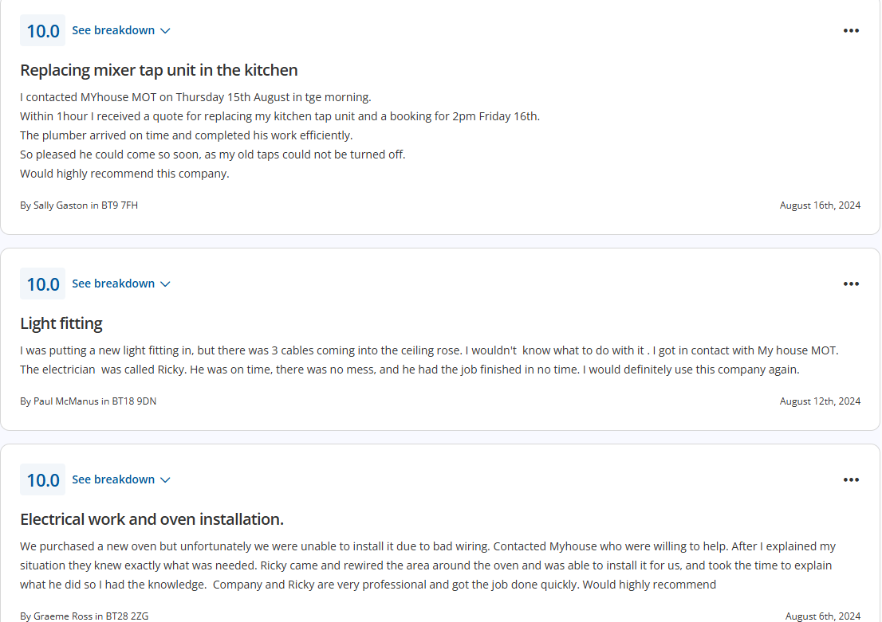Expand See breakdown on the Light fitting review

click(121, 284)
